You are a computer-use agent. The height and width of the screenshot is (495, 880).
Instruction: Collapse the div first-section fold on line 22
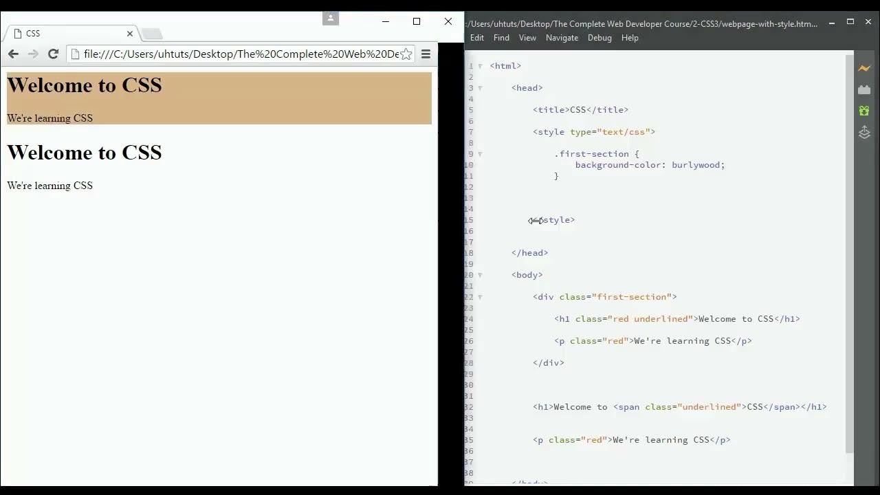(x=480, y=297)
